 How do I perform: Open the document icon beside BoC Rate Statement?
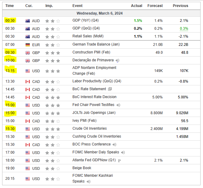pos(110,89)
